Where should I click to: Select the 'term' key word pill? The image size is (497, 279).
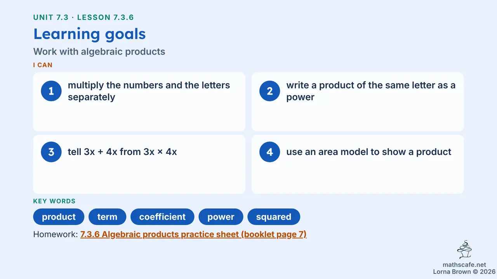click(108, 217)
